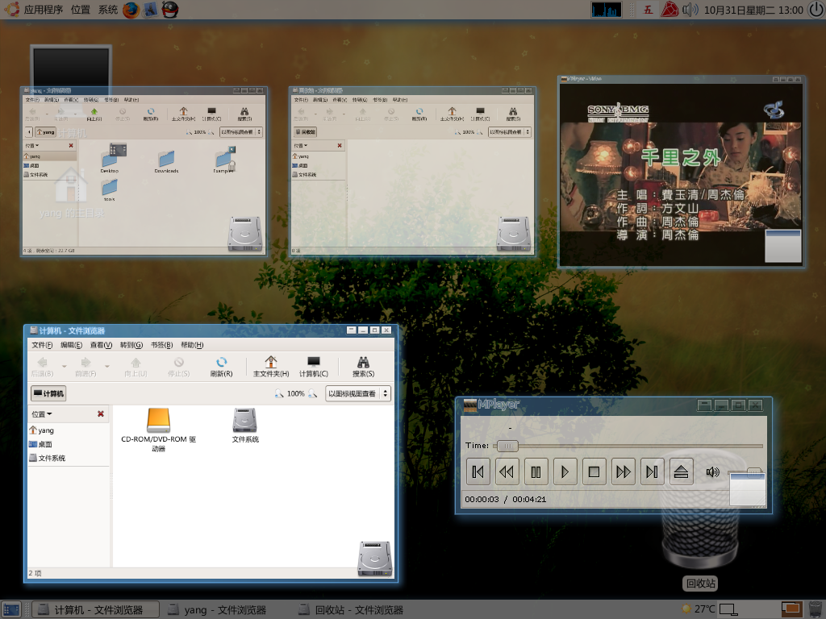Click Stop (停止) in 计算机 window toolbar
Viewport: 826px width, 619px height.
coord(178,367)
